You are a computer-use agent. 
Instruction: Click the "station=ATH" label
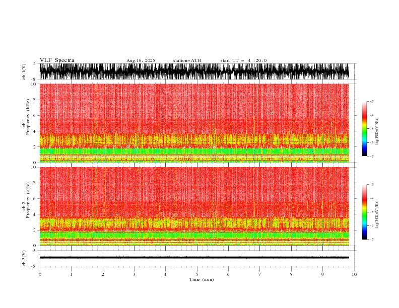(x=187, y=60)
